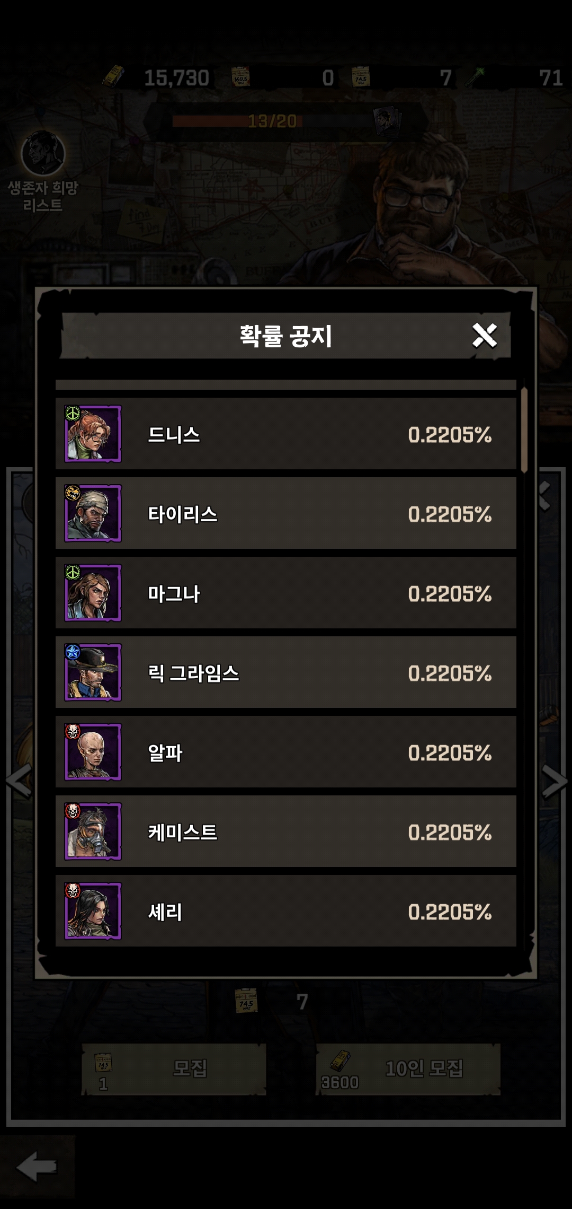The image size is (572, 1209).
Task: Tap the 13/20 progress bar
Action: (272, 121)
